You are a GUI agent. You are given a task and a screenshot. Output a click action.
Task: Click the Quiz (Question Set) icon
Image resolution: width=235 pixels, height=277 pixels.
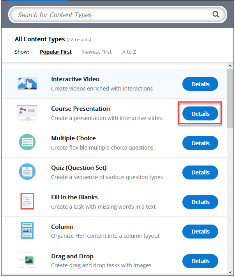click(x=27, y=172)
